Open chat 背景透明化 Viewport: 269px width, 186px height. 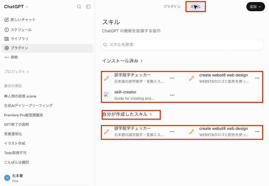tap(13, 134)
